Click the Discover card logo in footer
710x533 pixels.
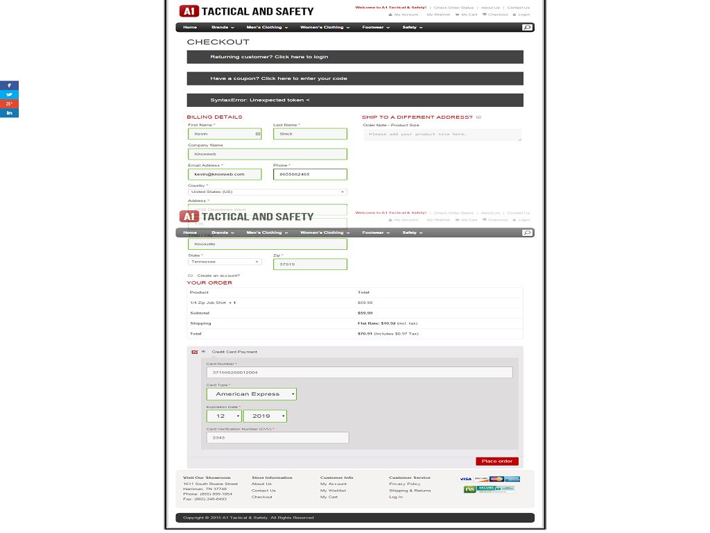click(481, 479)
